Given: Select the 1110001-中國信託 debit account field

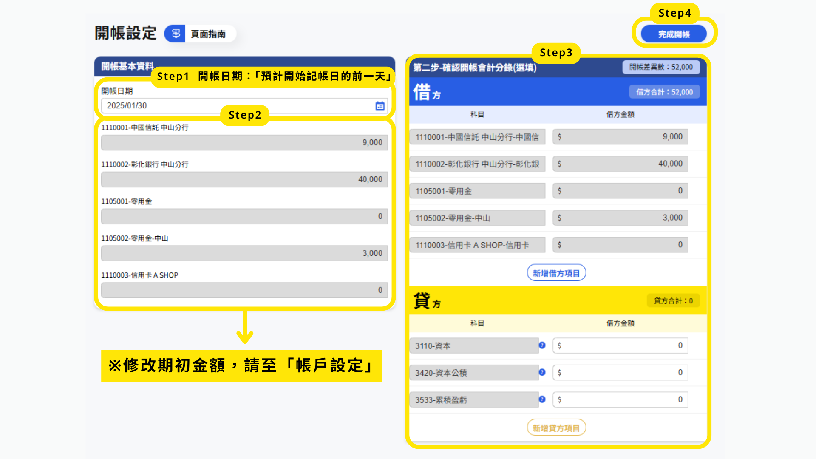Looking at the screenshot, I should [x=477, y=137].
